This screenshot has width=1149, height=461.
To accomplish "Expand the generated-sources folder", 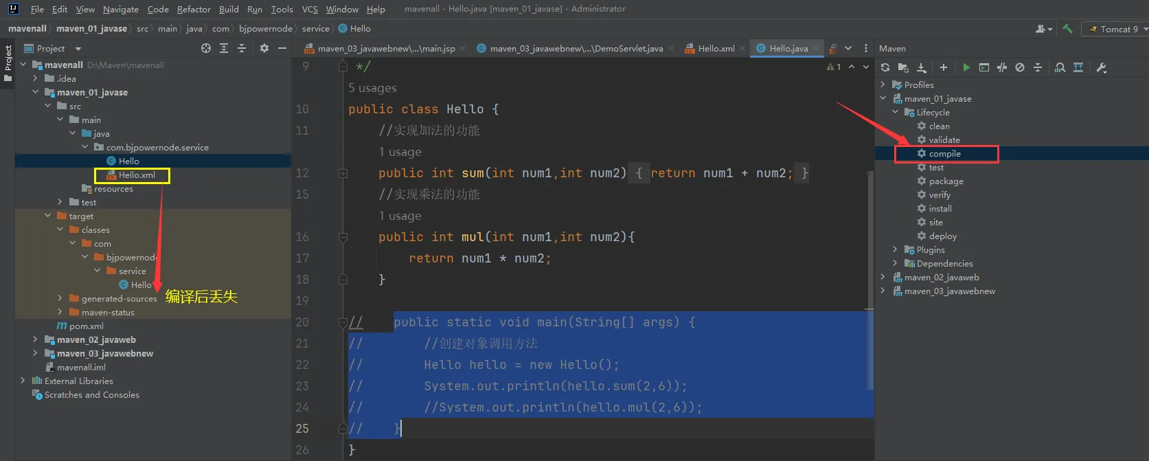I will click(60, 298).
